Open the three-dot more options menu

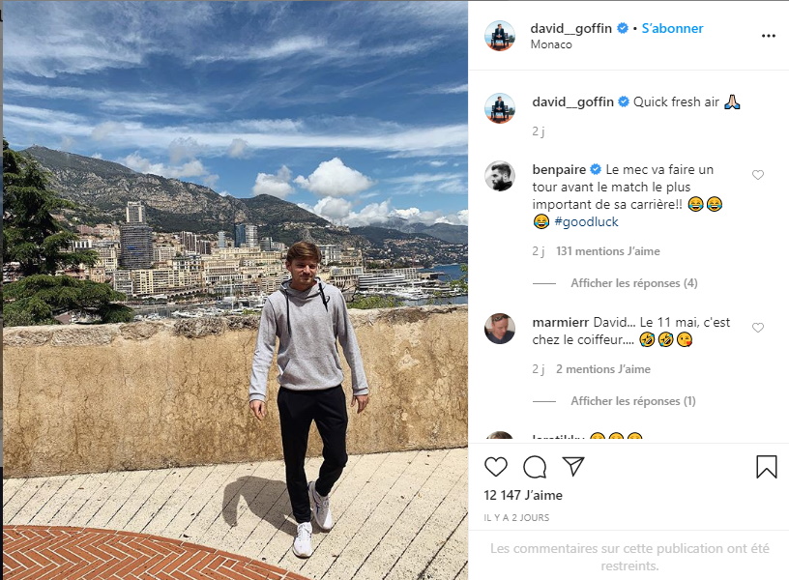click(x=769, y=36)
